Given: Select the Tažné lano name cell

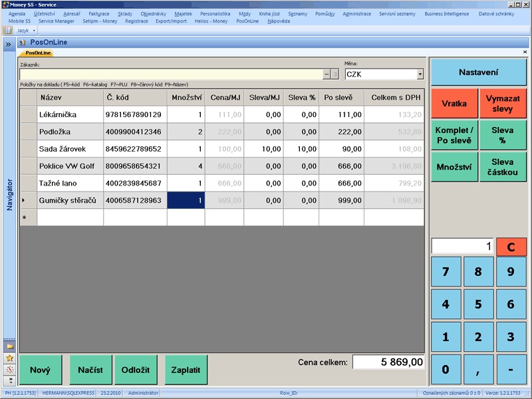Looking at the screenshot, I should tap(70, 184).
